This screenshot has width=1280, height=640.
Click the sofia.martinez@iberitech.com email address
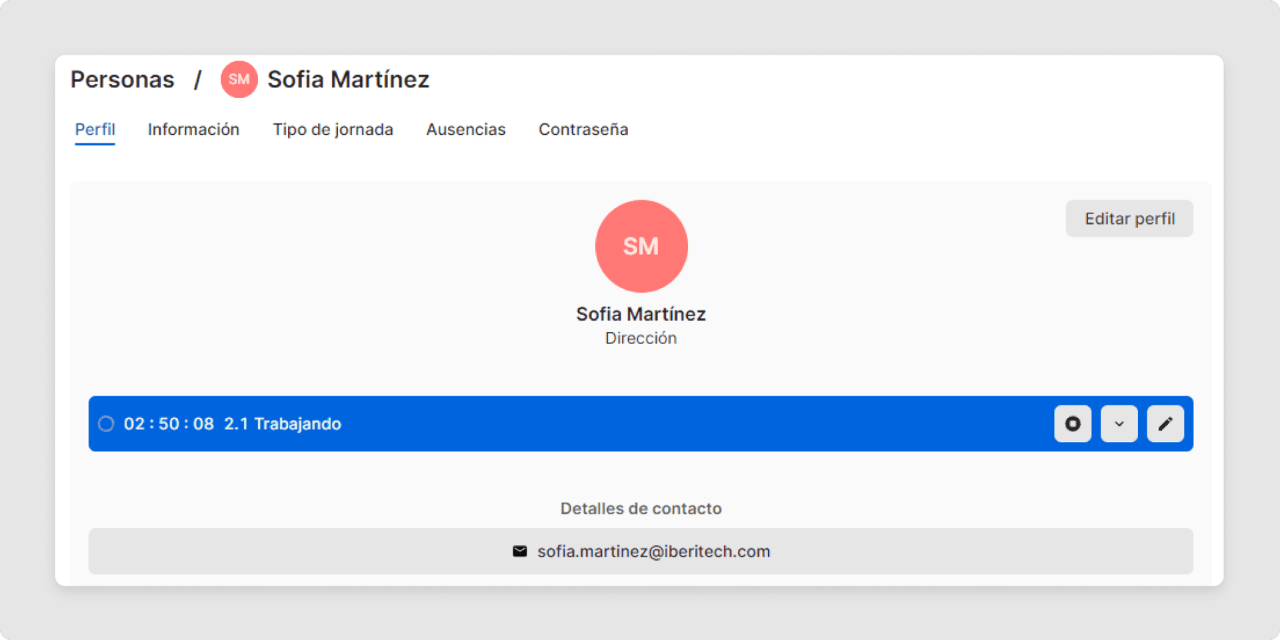click(x=653, y=551)
